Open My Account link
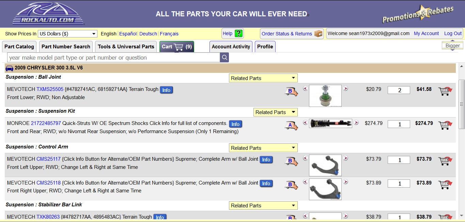 tap(426, 33)
